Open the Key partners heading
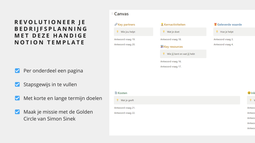 click(126, 25)
